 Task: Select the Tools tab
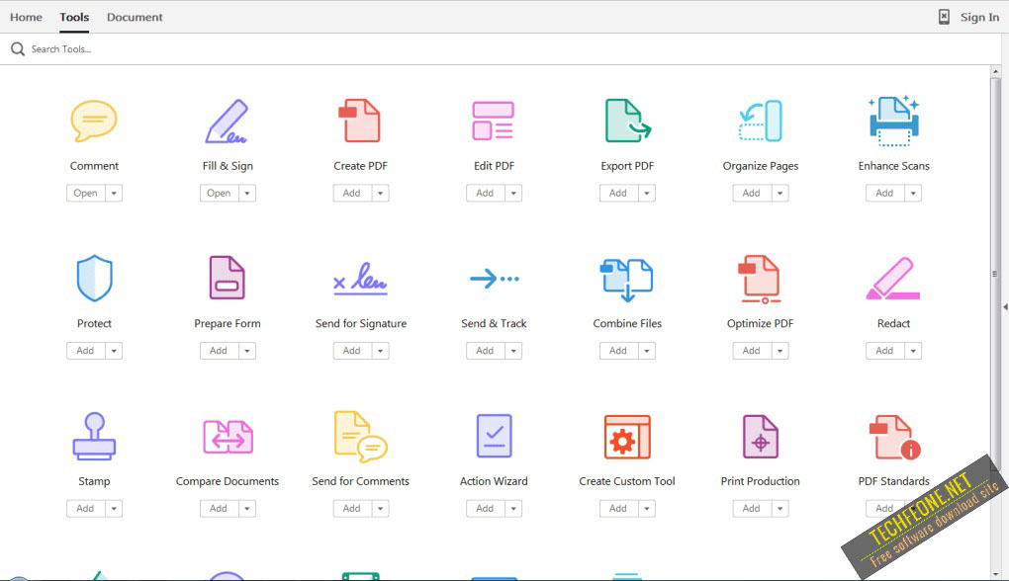click(x=74, y=17)
